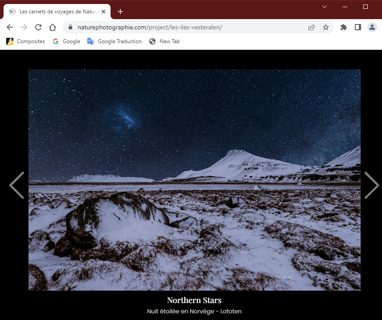Minimize the browser window
The height and width of the screenshot is (320, 382).
pyautogui.click(x=345, y=7)
